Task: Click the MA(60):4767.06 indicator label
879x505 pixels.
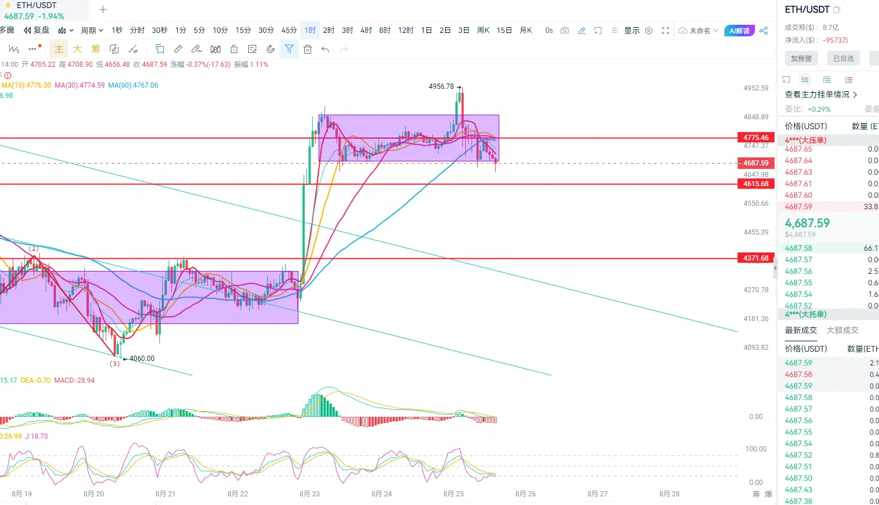Action: 133,85
